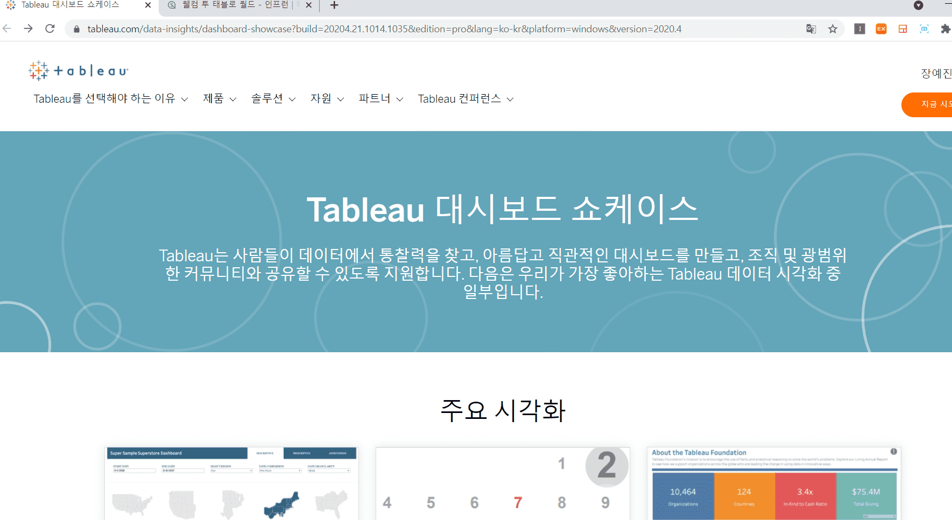Open the blue screen-capture extension icon
952x520 pixels.
[924, 29]
